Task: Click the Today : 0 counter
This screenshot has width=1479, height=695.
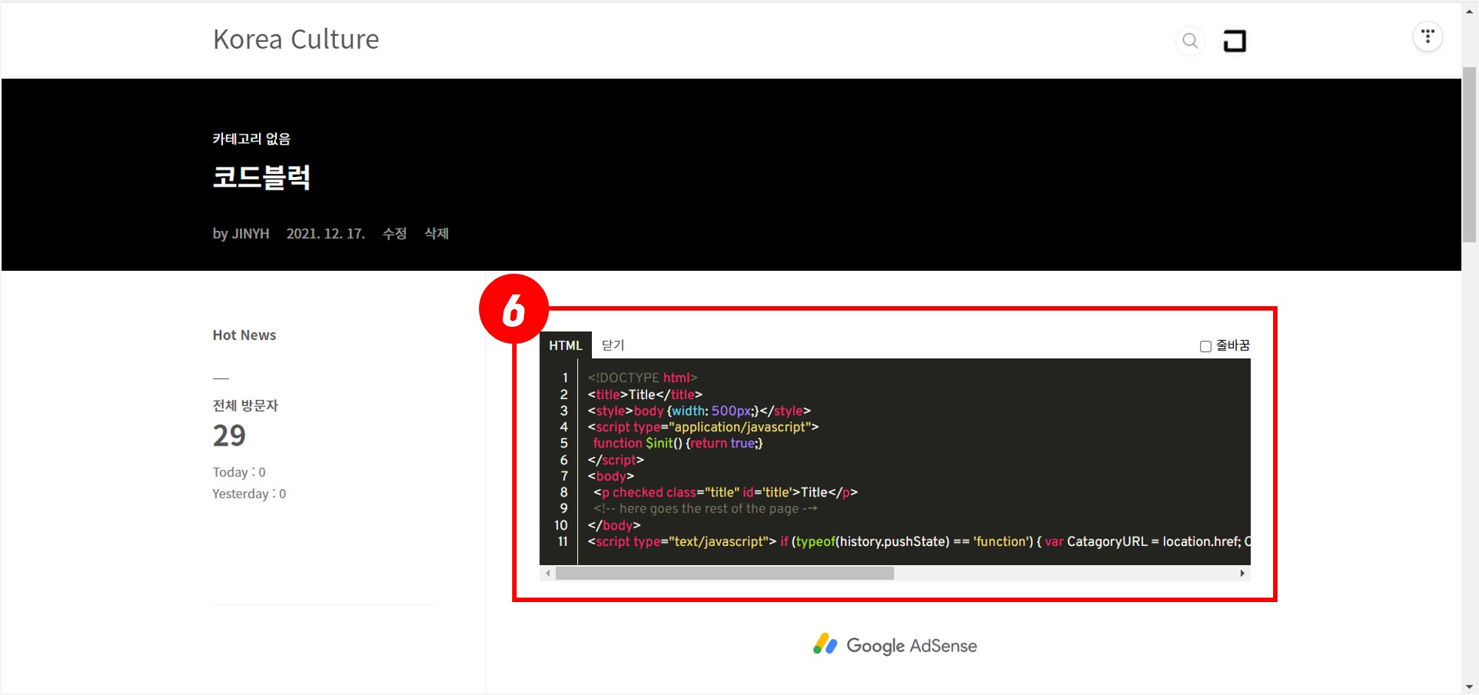Action: click(239, 472)
